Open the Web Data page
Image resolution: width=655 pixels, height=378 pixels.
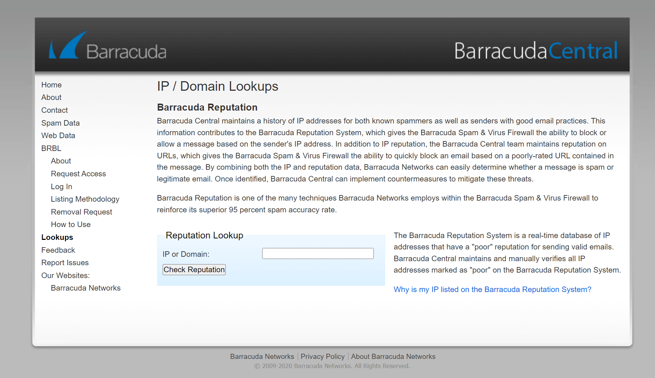click(x=58, y=136)
